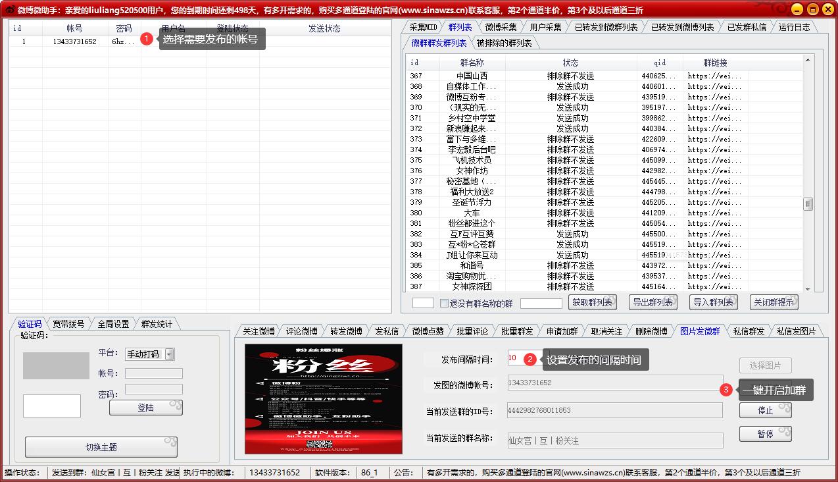Click the 关闭群提示 button

774,302
